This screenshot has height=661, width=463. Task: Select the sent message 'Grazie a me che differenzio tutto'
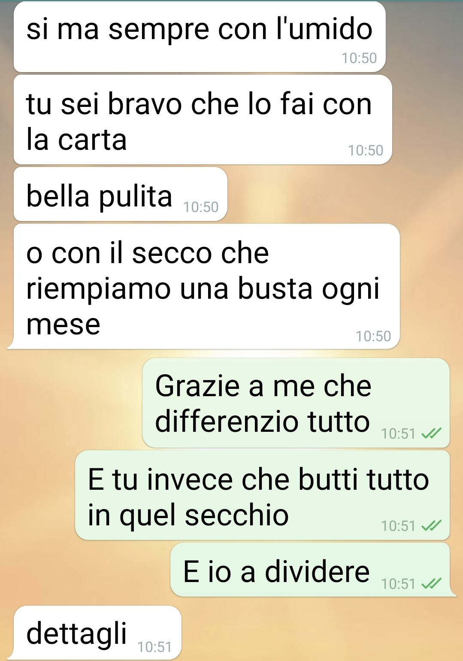pos(296,403)
